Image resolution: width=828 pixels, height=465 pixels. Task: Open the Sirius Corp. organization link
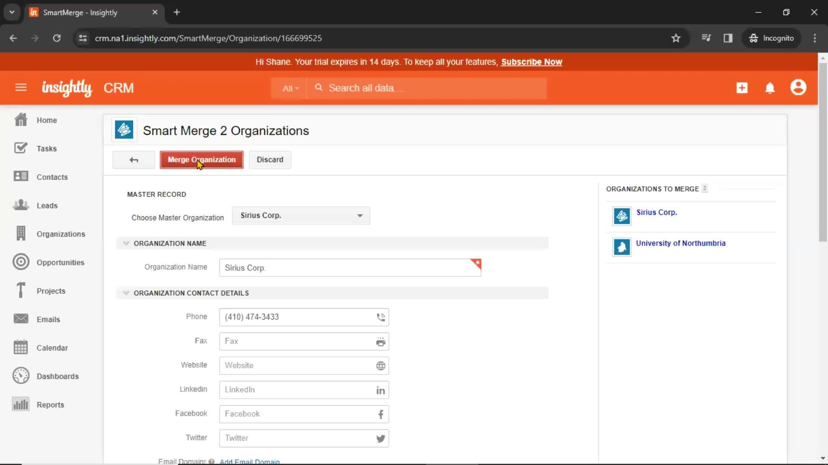[656, 212]
